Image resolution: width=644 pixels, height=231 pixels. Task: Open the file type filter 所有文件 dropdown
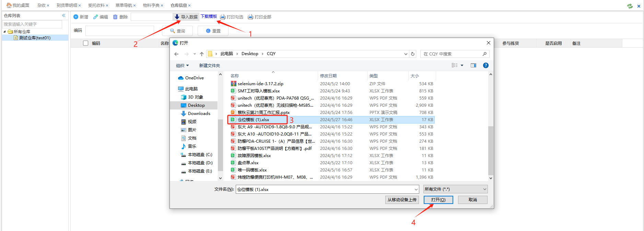(x=455, y=189)
